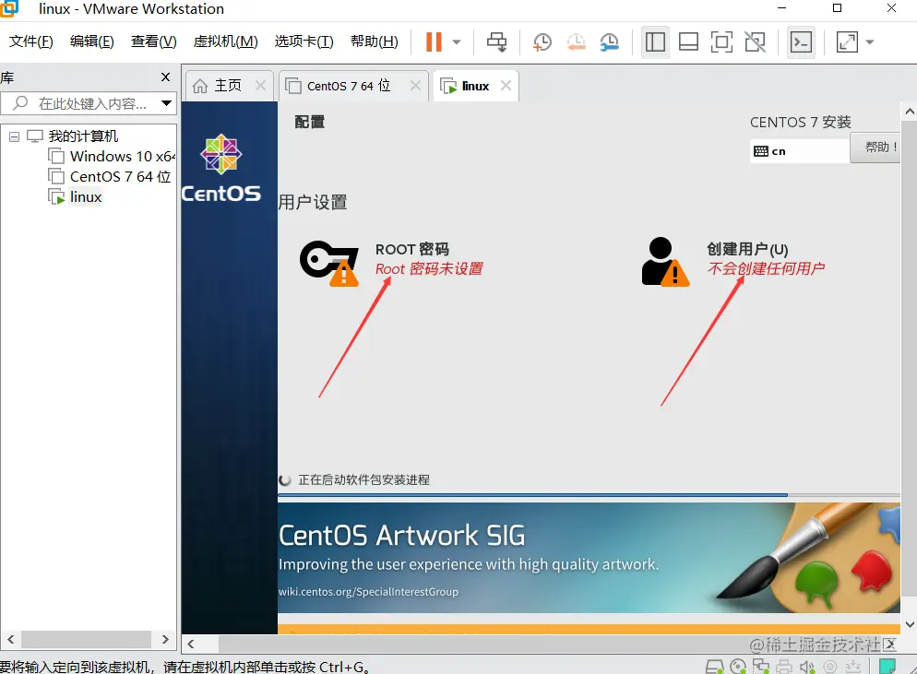The height and width of the screenshot is (674, 917).
Task: Click the network adapter status icon
Action: (x=761, y=667)
